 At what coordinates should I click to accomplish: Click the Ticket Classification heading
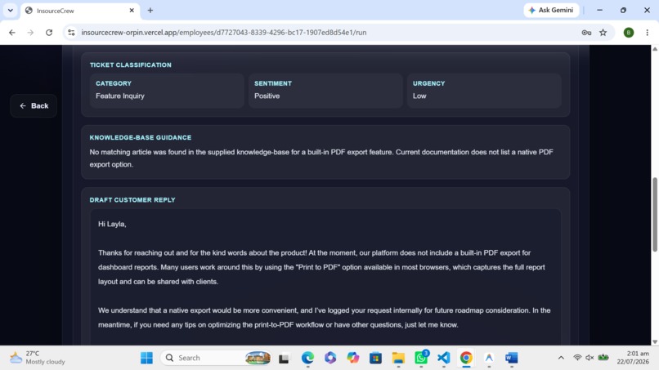(x=130, y=65)
